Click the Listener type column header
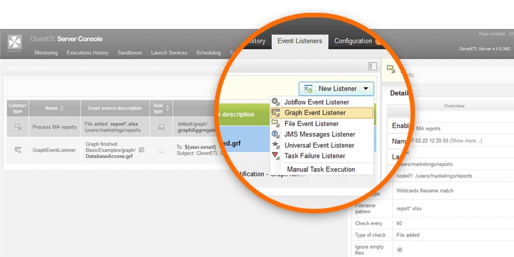 tap(18, 108)
